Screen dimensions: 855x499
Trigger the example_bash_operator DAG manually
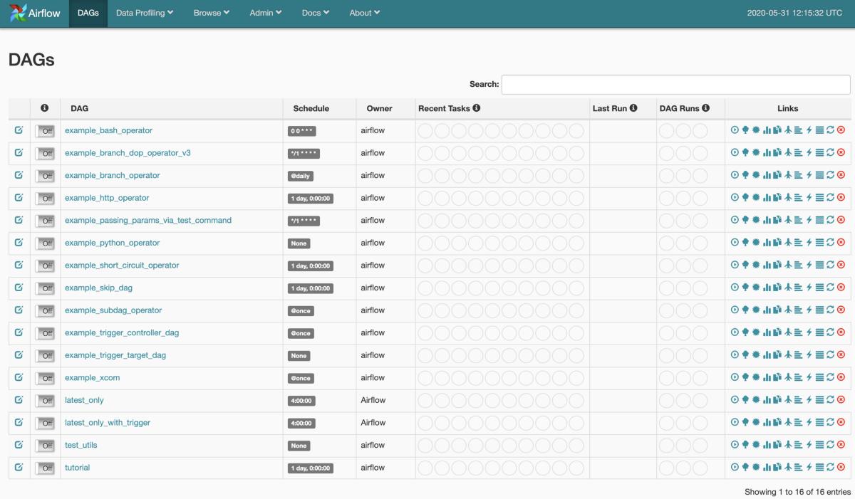click(x=734, y=131)
